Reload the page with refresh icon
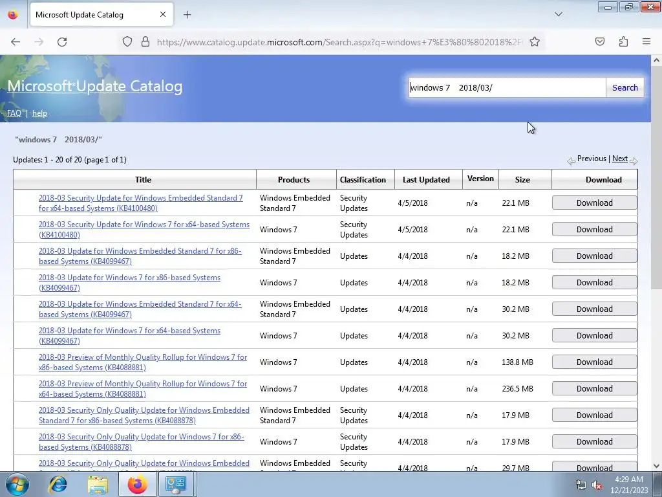The width and height of the screenshot is (662, 497). click(x=62, y=42)
